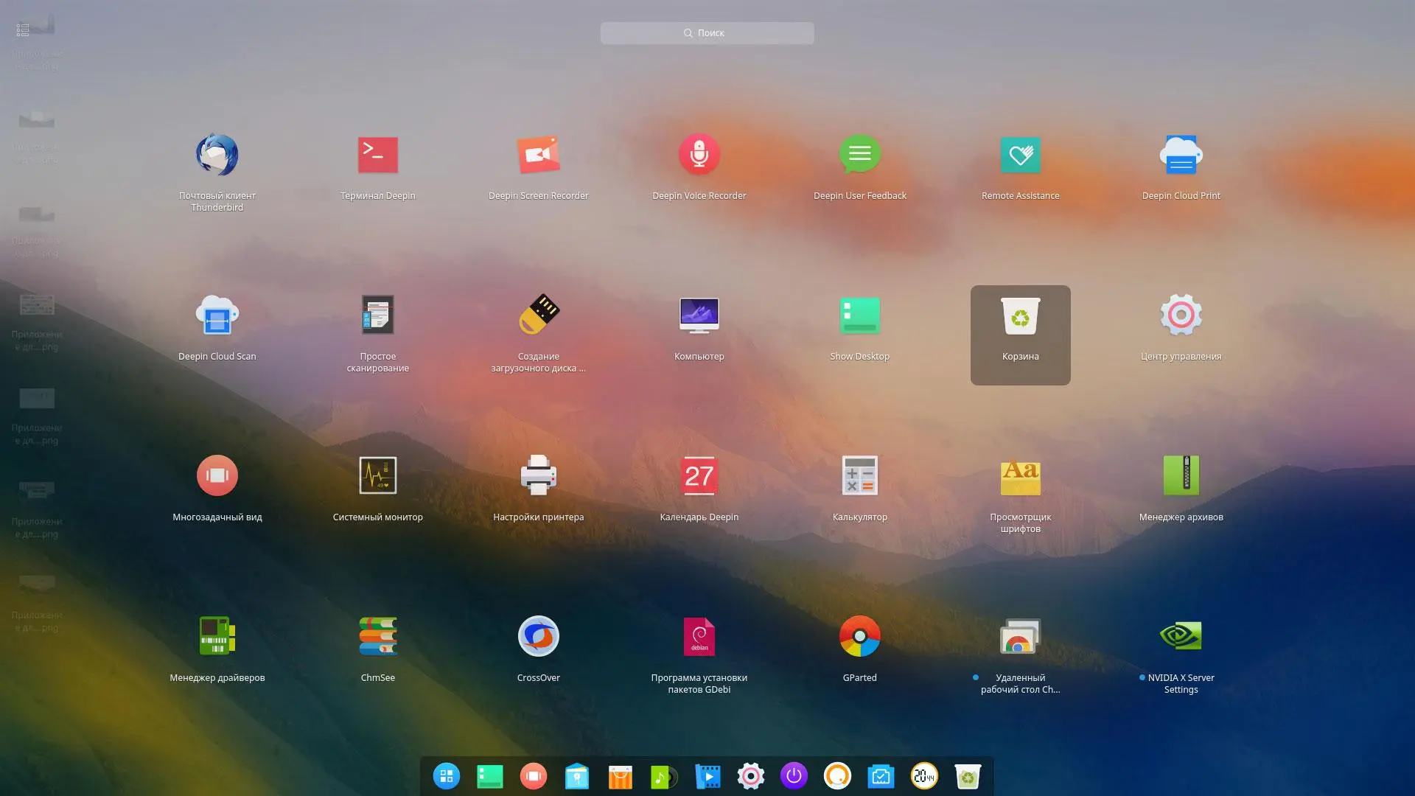Open the trash bin in the dock
This screenshot has height=796, width=1415.
(x=968, y=777)
